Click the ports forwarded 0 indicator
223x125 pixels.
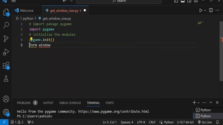(30, 122)
